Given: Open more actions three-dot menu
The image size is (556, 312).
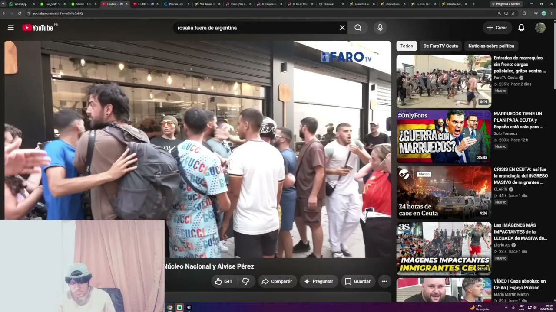Looking at the screenshot, I should [384, 281].
